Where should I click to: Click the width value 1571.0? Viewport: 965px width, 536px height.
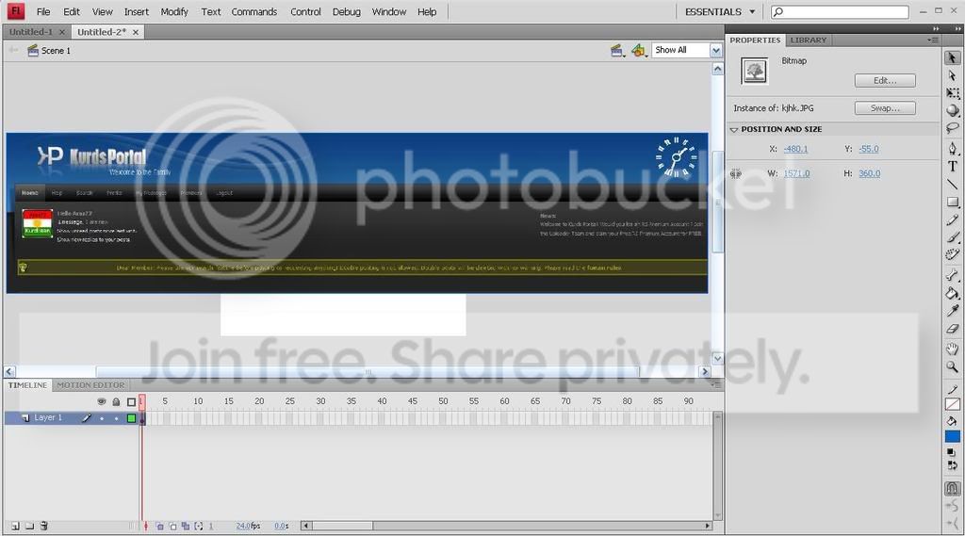796,173
